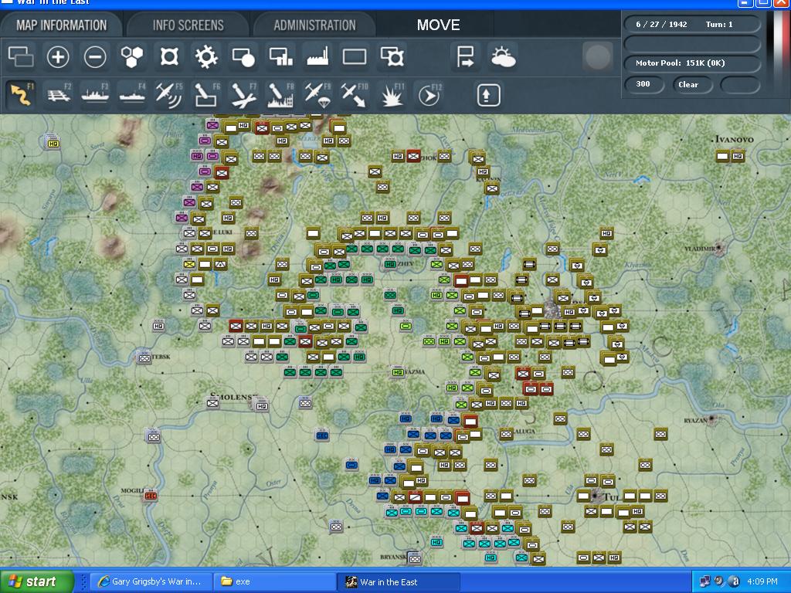Select the yellow HQ counter on map
The width and height of the screenshot is (791, 593).
[53, 144]
